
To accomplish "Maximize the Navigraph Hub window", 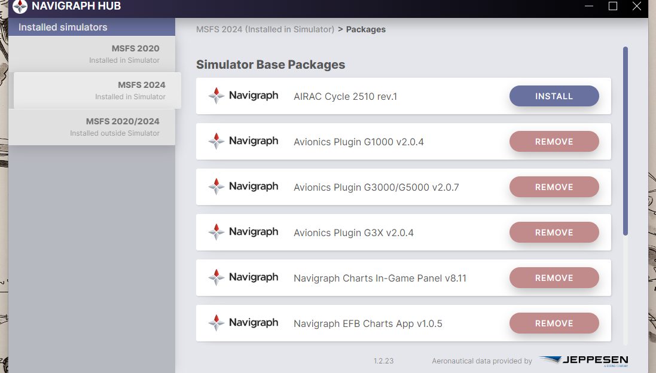I will [613, 7].
